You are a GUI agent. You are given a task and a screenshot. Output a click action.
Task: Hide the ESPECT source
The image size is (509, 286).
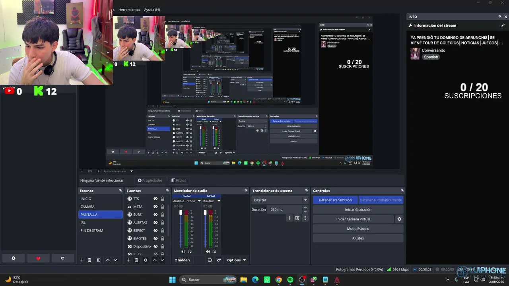click(x=155, y=230)
